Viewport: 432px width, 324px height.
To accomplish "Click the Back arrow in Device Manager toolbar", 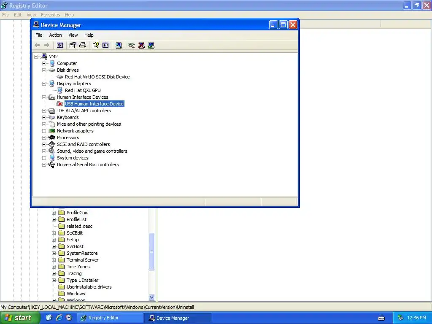I will (37, 45).
